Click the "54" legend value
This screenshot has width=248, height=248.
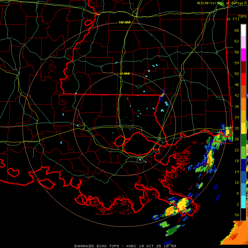pos(237,63)
